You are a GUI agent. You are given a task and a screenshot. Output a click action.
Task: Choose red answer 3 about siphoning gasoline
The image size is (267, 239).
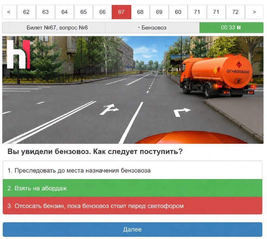[132, 206]
